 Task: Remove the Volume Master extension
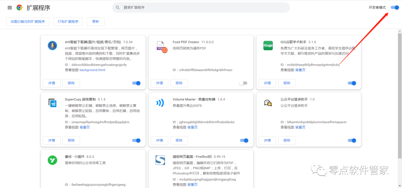pyautogui.click(x=179, y=140)
